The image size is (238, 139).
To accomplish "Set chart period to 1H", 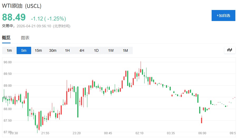I will (x=67, y=50).
